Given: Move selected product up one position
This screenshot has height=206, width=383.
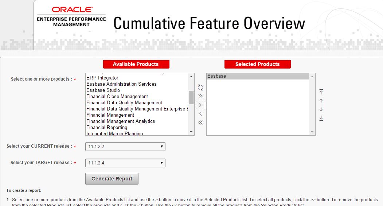Looking at the screenshot, I should (321, 101).
